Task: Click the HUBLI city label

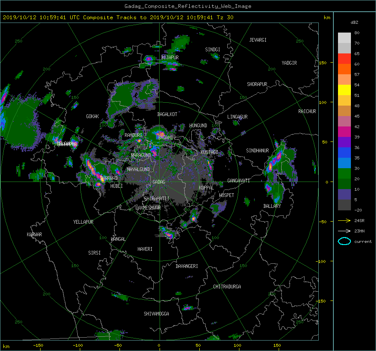Action: pyautogui.click(x=117, y=186)
